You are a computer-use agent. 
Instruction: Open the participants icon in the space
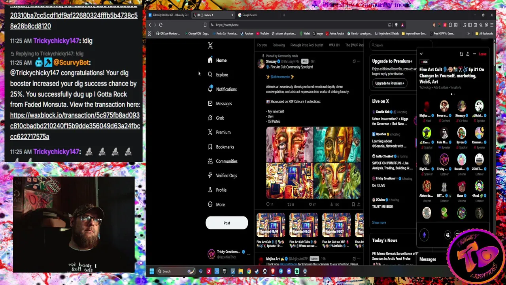447,235
